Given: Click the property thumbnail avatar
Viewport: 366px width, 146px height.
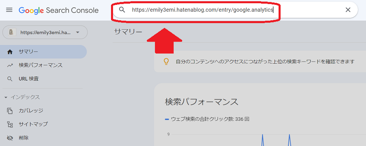Looking at the screenshot, I should (12, 32).
